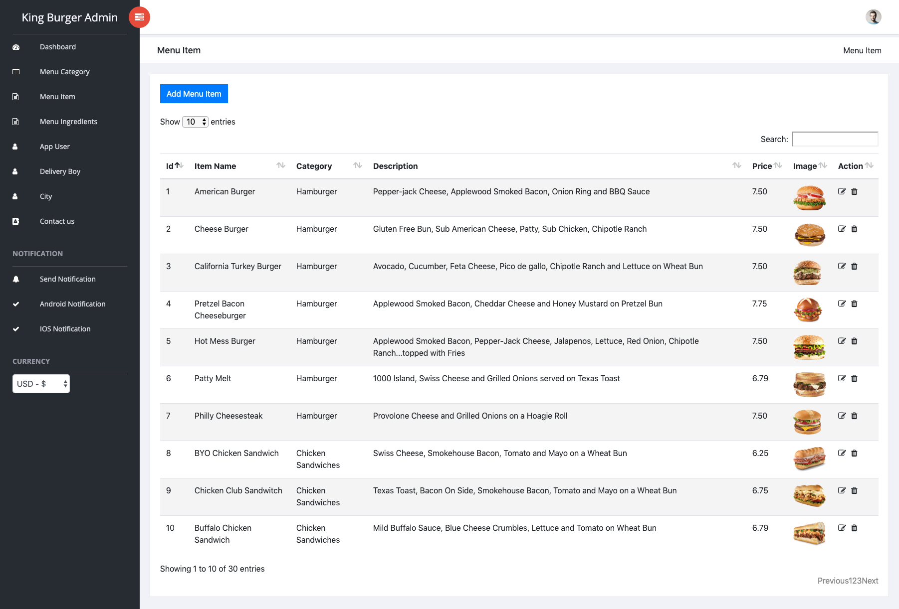Open Menu Category in the sidebar

[64, 72]
